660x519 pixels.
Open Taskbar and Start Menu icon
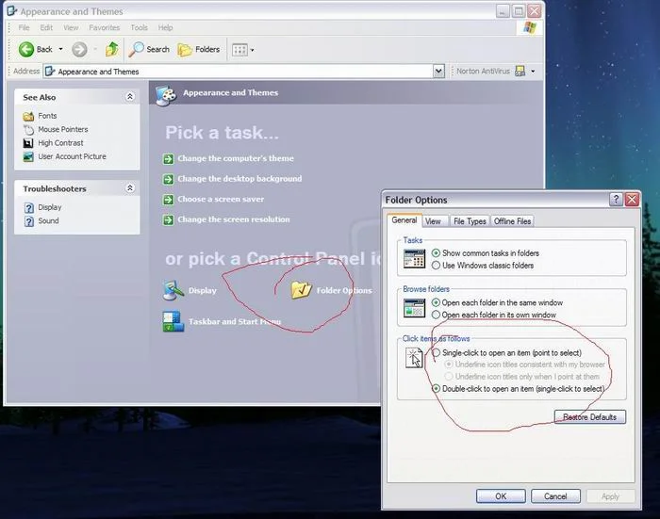[173, 322]
